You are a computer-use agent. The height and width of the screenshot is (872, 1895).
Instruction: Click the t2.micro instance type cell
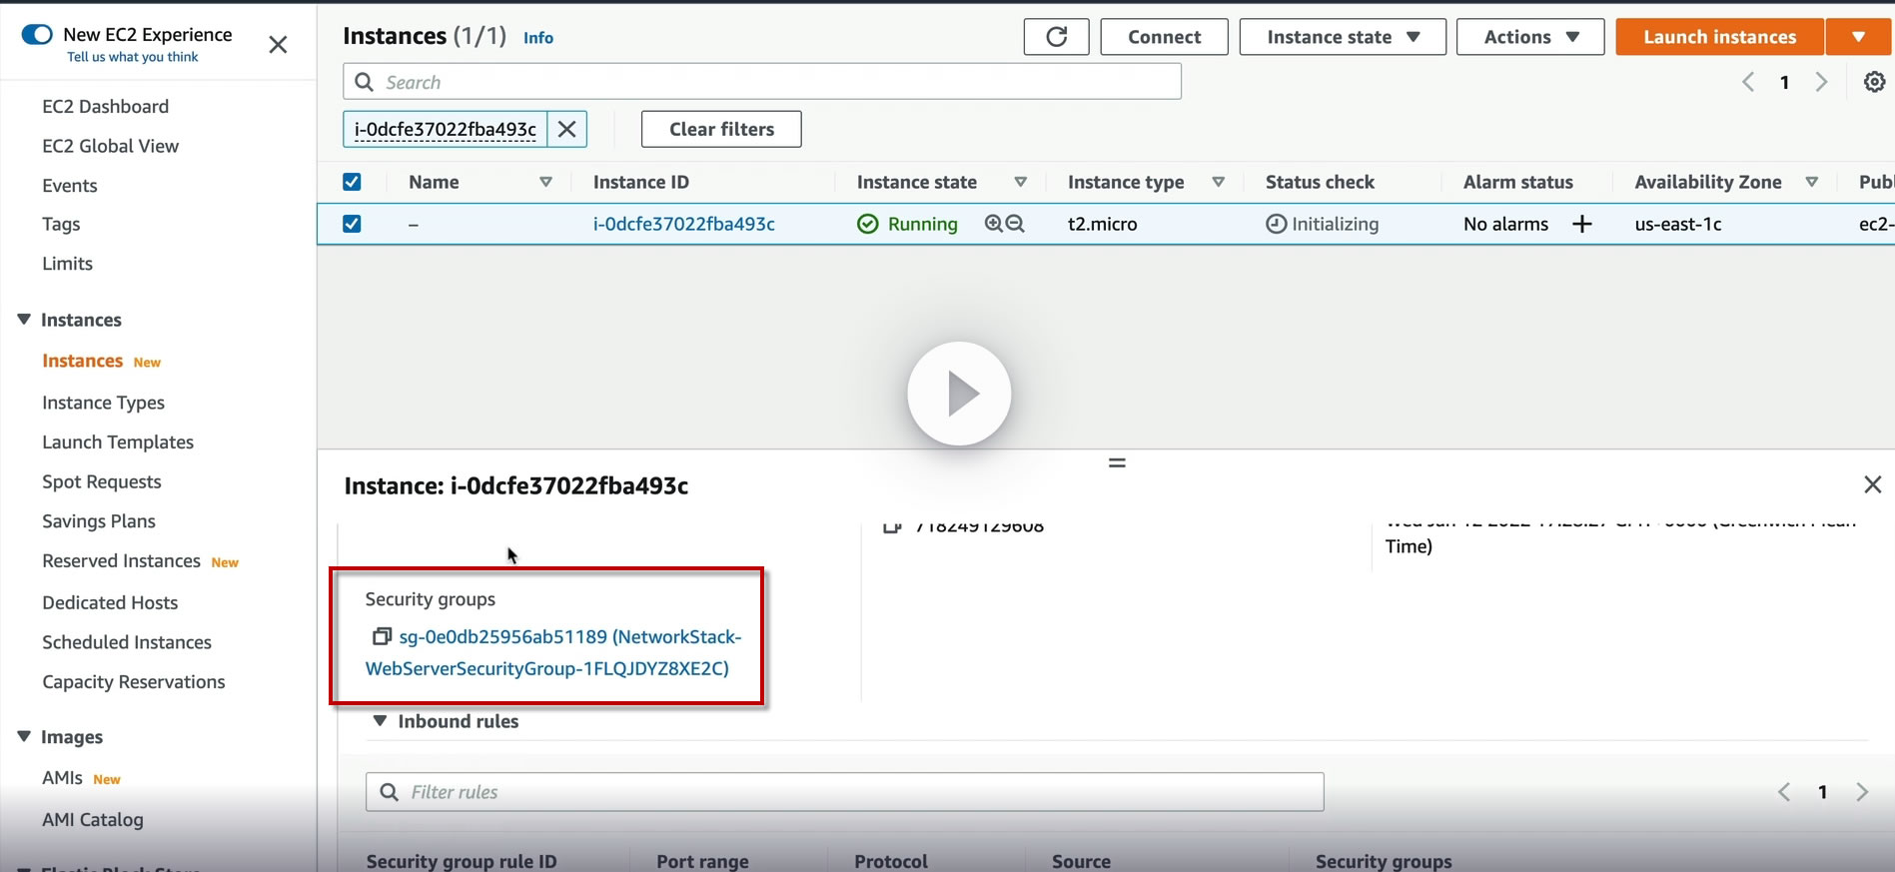(1103, 224)
